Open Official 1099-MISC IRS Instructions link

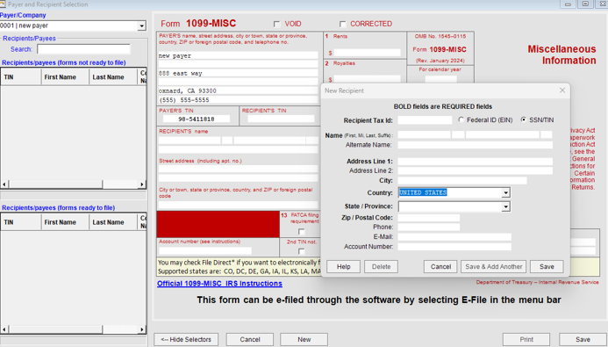219,284
